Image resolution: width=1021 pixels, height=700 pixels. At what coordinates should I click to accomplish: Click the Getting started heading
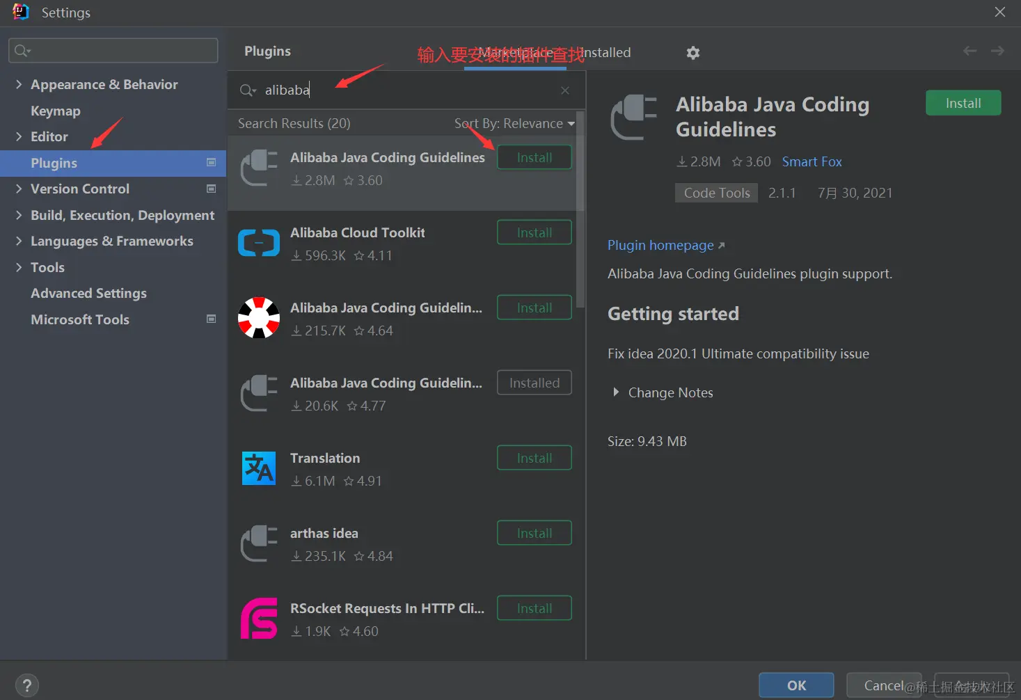673,314
